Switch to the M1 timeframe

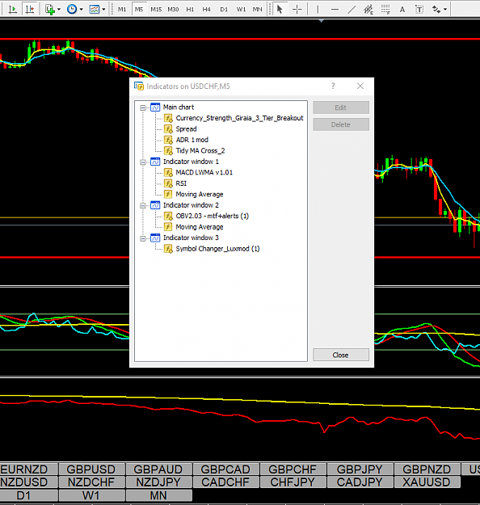(x=122, y=10)
